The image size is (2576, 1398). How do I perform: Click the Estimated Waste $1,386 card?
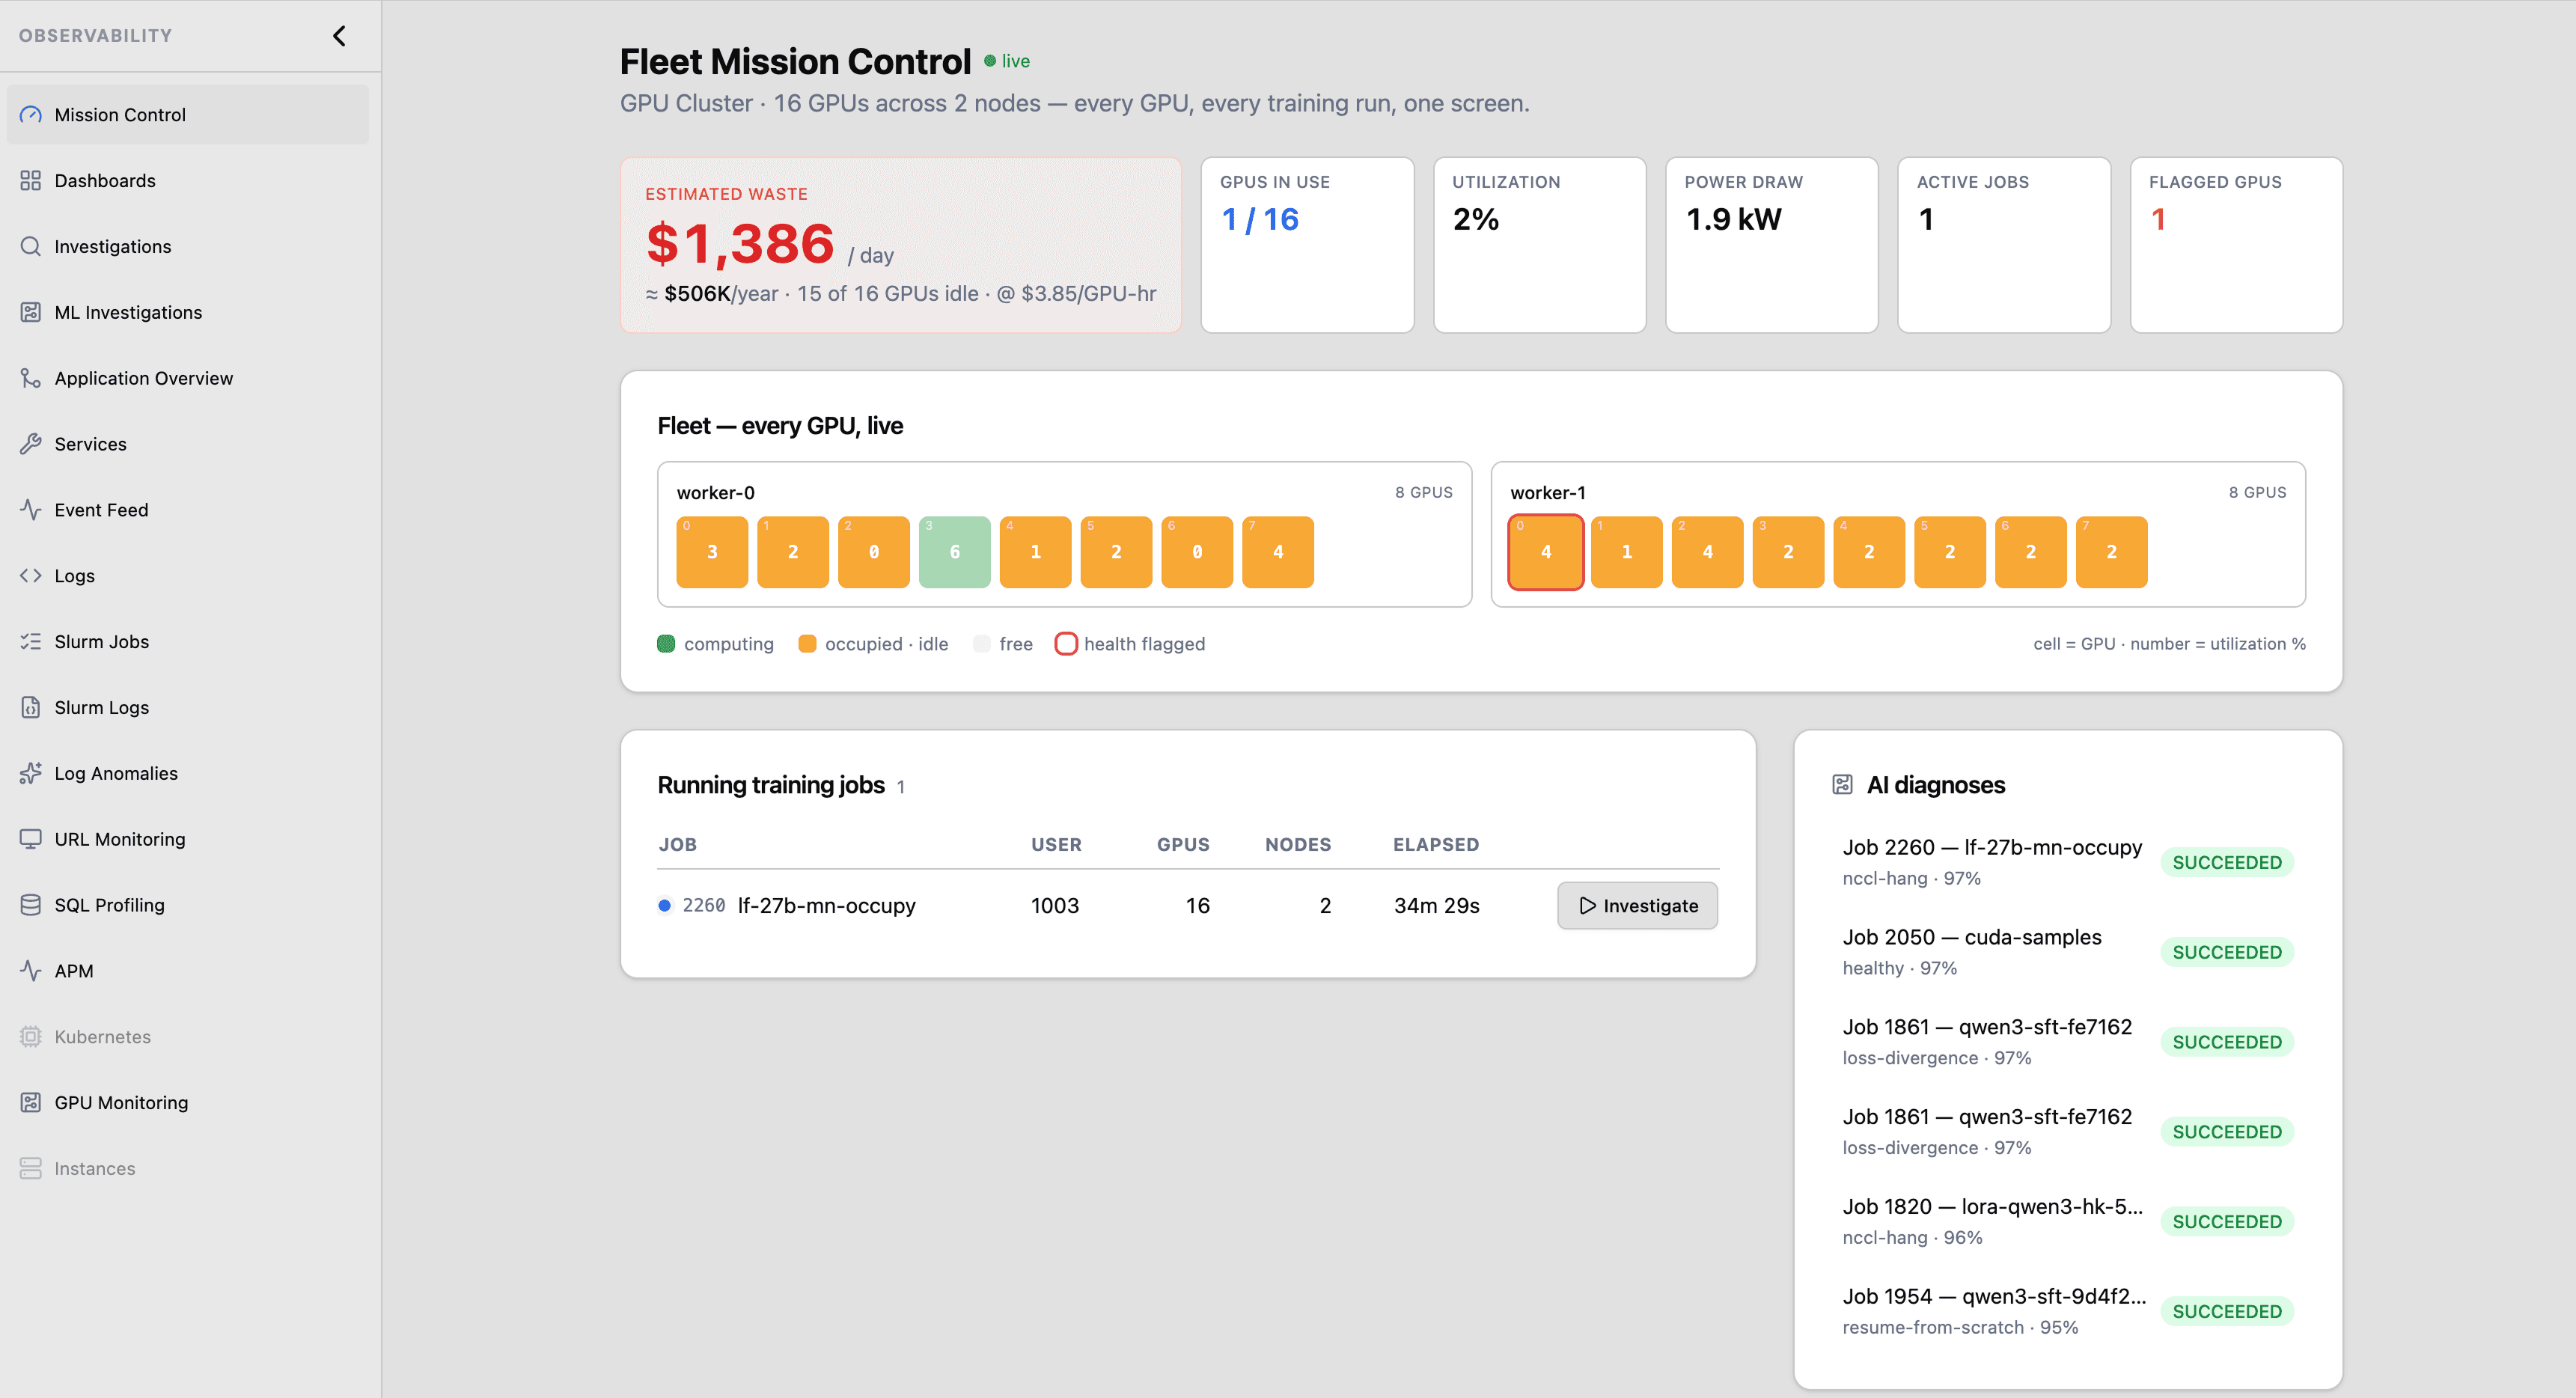[x=901, y=245]
